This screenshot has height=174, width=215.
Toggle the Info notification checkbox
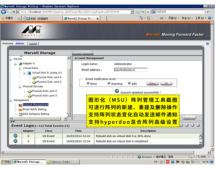tap(129, 83)
